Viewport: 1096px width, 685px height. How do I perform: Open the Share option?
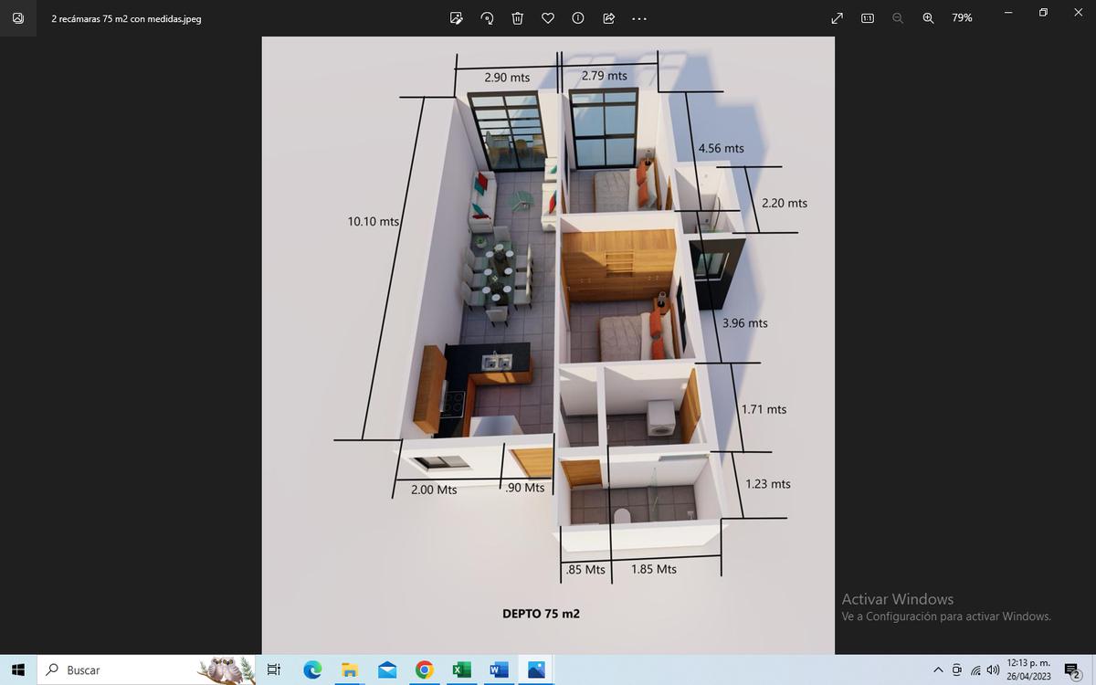pyautogui.click(x=608, y=17)
